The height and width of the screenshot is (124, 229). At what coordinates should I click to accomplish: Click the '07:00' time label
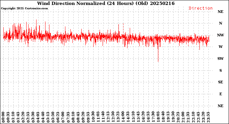tap(63, 117)
